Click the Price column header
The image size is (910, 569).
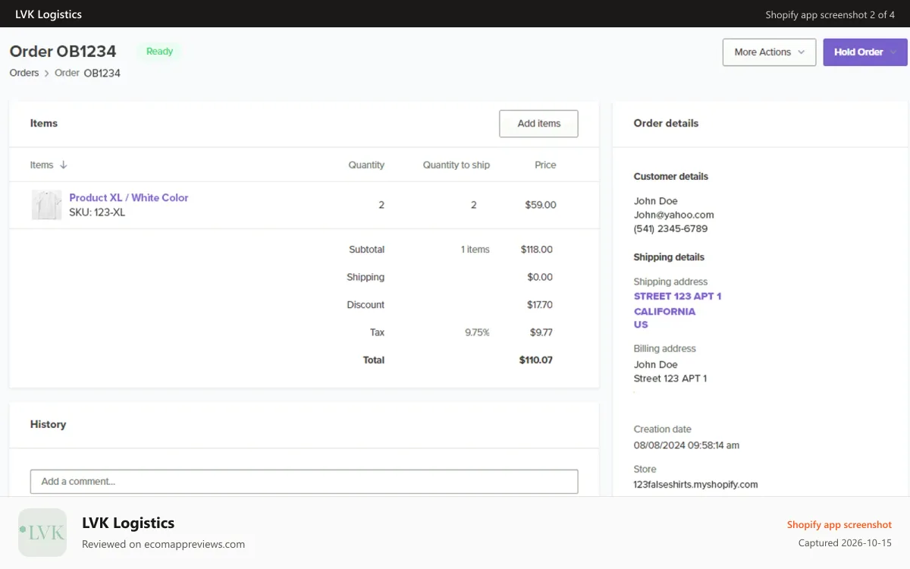coord(545,165)
